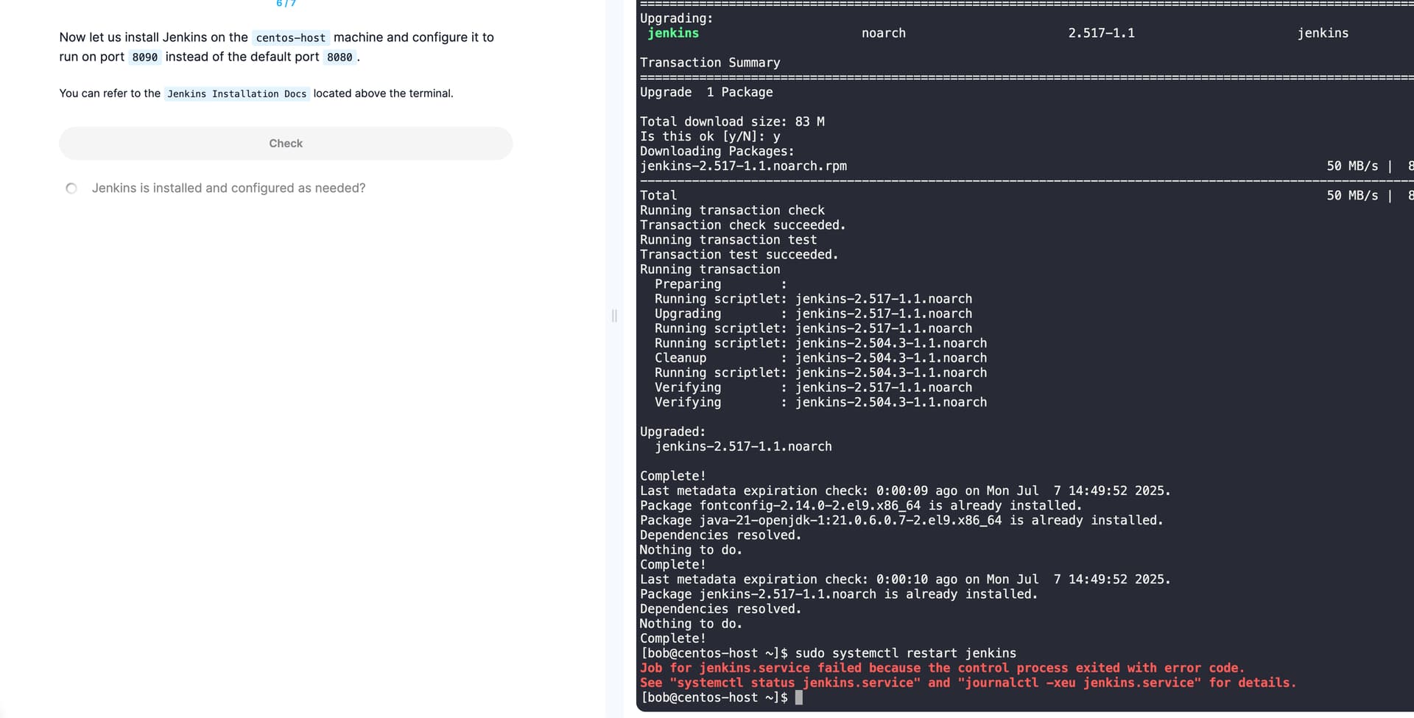The height and width of the screenshot is (718, 1414).
Task: Click the terminal cursor at the last prompt
Action: pyautogui.click(x=799, y=697)
